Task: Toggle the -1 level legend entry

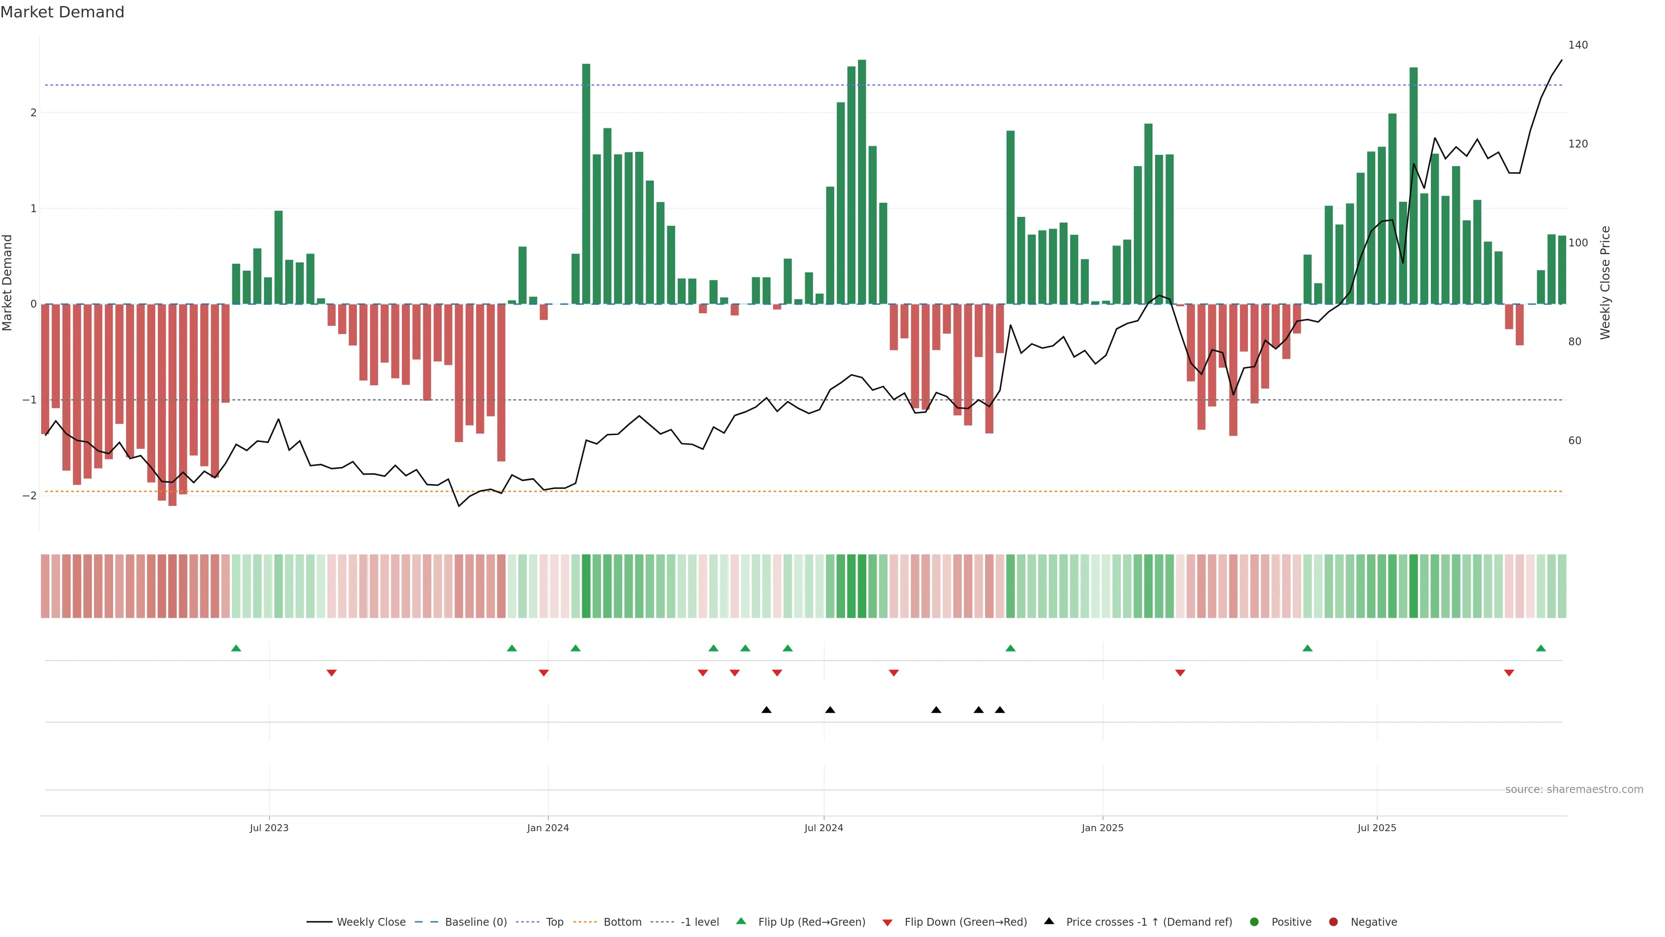Action: coord(699,921)
